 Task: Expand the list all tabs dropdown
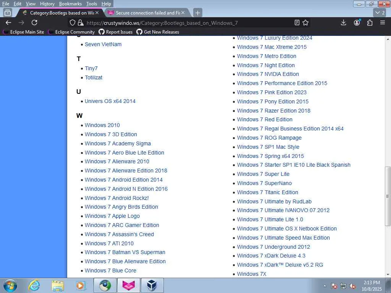tap(380, 13)
